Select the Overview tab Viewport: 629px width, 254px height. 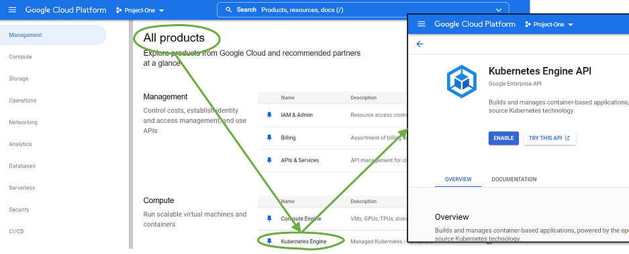click(458, 179)
